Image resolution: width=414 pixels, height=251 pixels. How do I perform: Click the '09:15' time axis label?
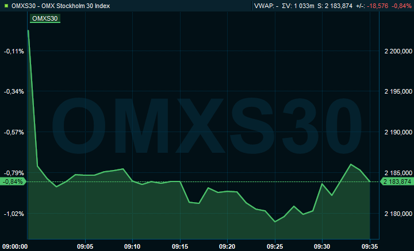(x=180, y=246)
